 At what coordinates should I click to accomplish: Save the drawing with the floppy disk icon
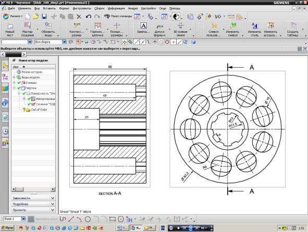(x=44, y=16)
